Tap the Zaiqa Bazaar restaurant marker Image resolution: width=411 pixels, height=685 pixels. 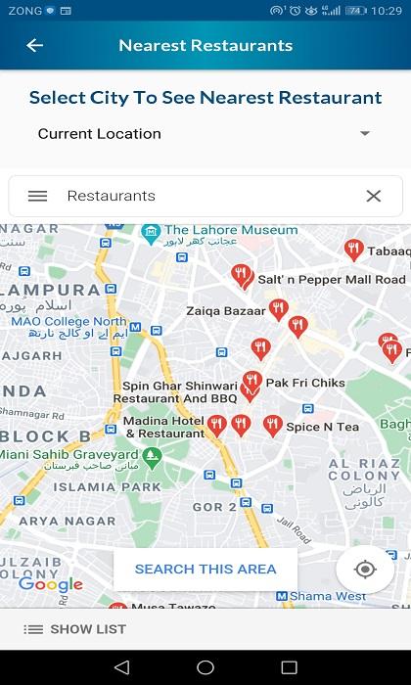coord(278,309)
